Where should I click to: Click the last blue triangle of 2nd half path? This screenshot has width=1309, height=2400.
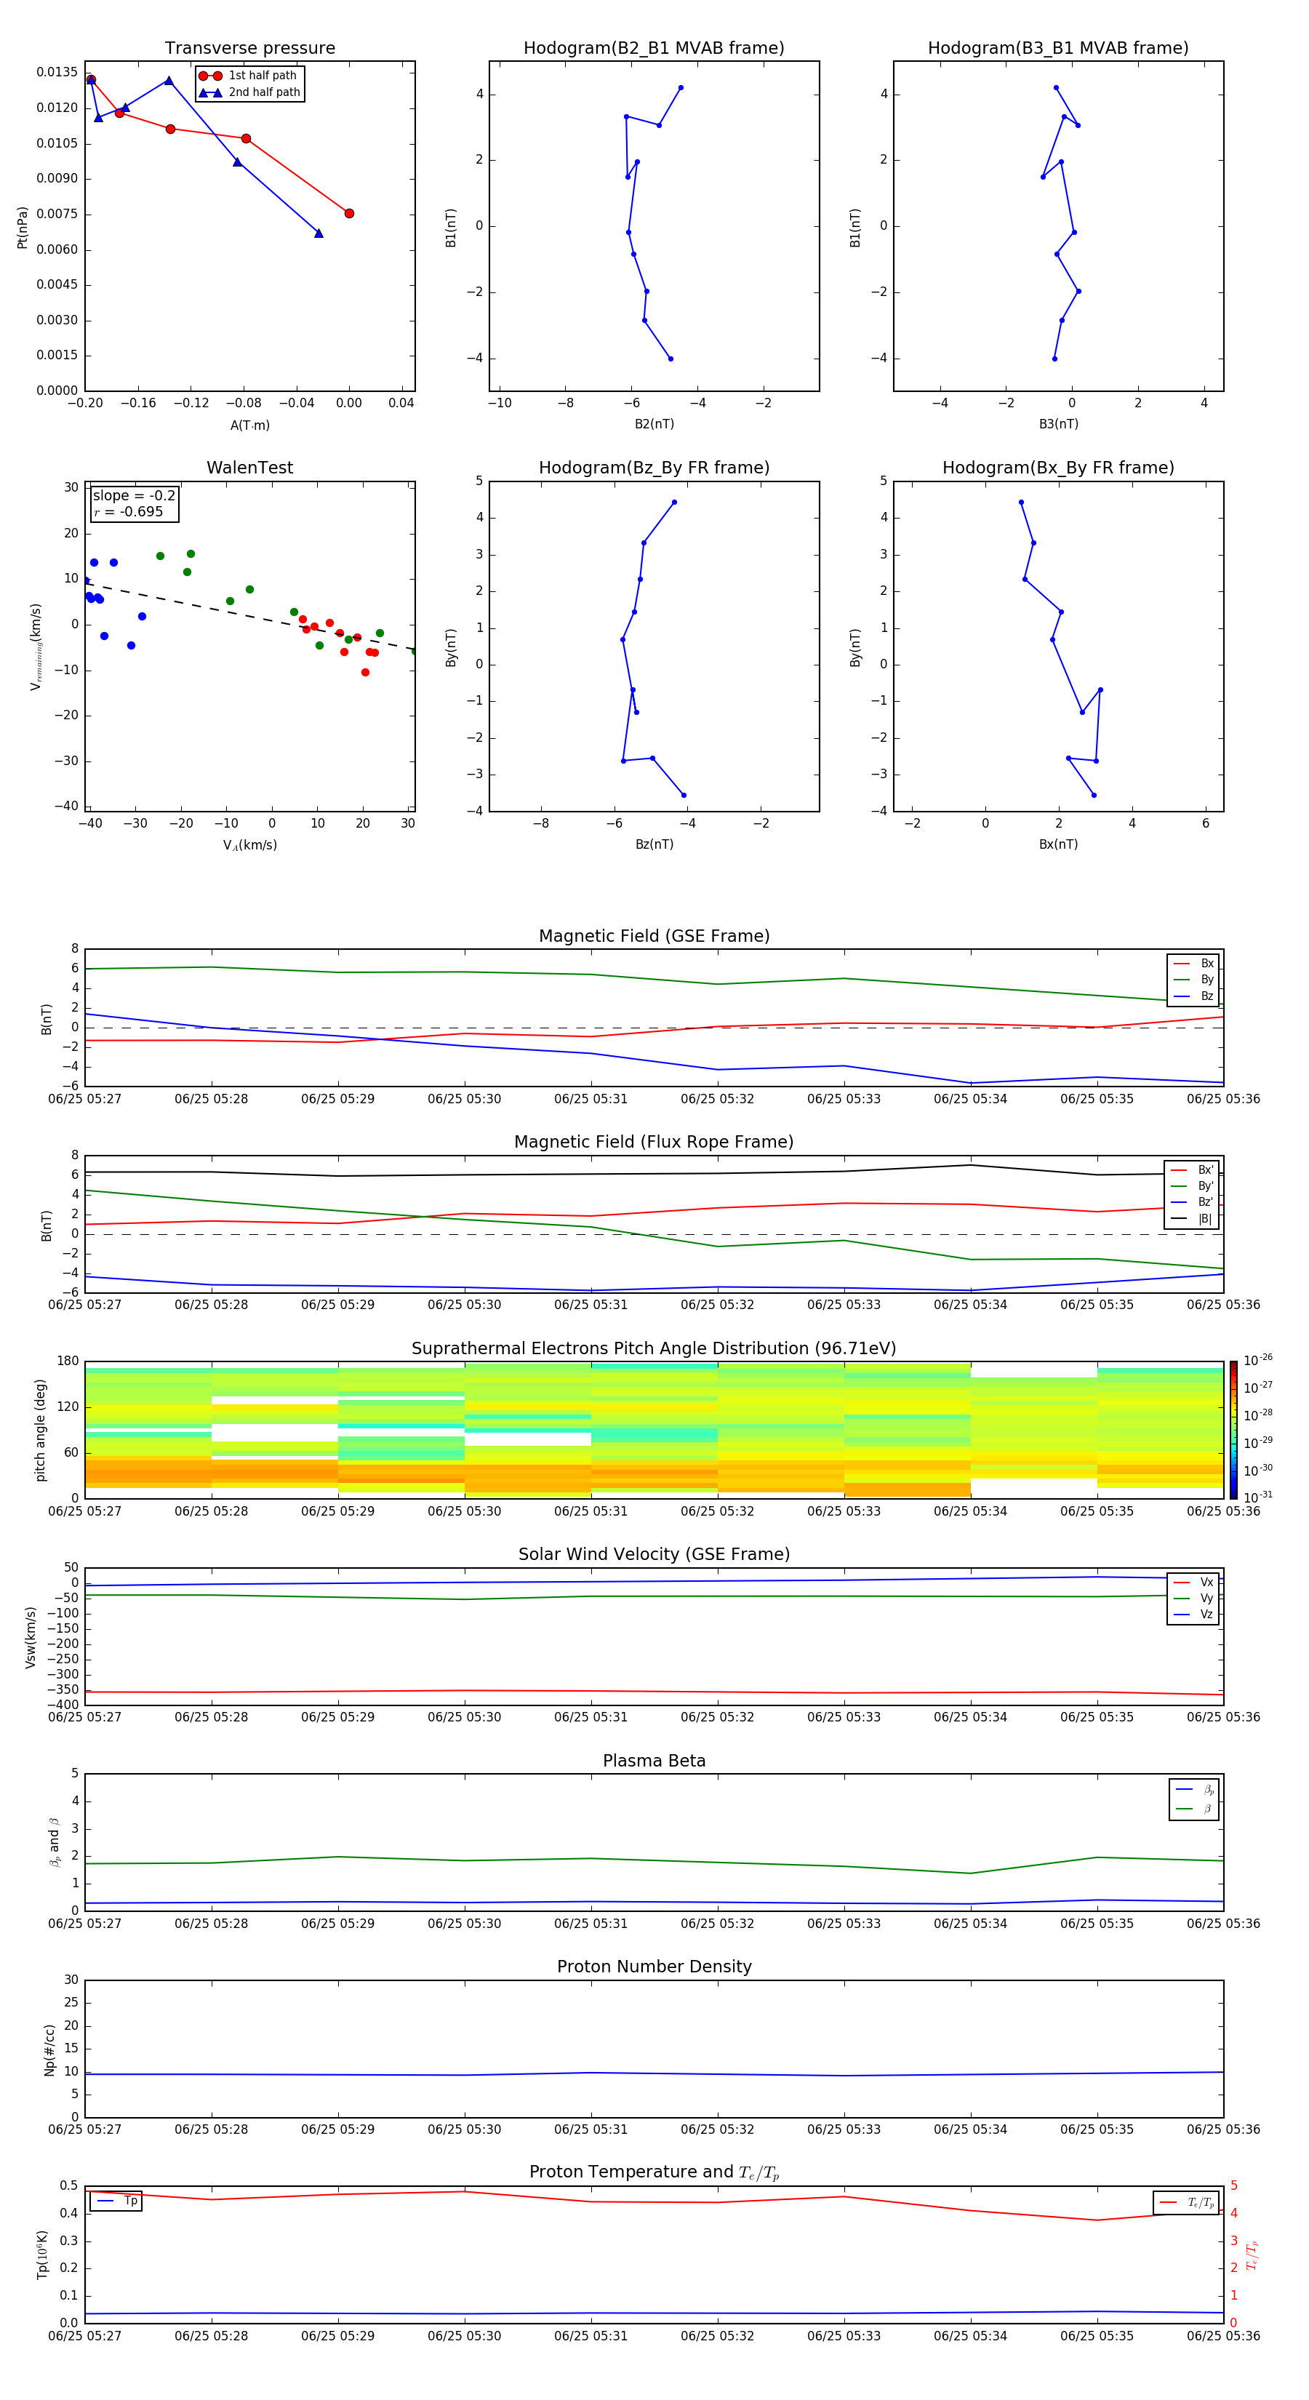point(319,233)
